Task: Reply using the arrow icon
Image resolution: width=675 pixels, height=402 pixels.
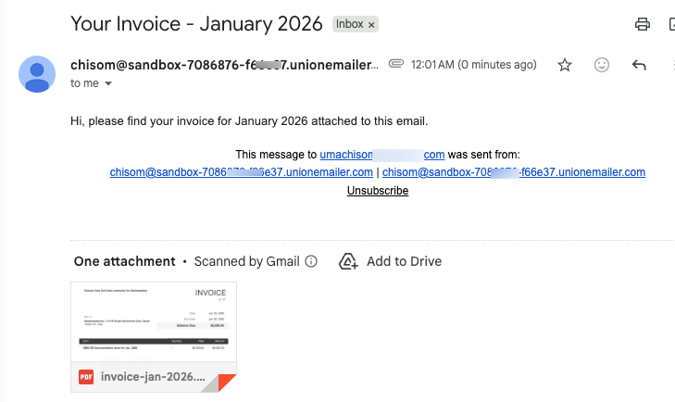Action: (x=639, y=65)
